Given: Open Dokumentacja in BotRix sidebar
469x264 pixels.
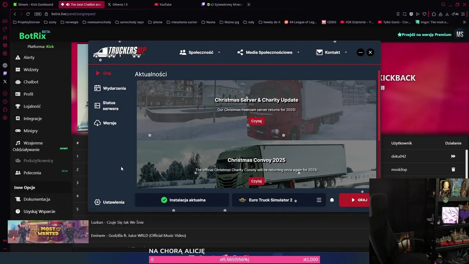Looking at the screenshot, I should [33, 199].
